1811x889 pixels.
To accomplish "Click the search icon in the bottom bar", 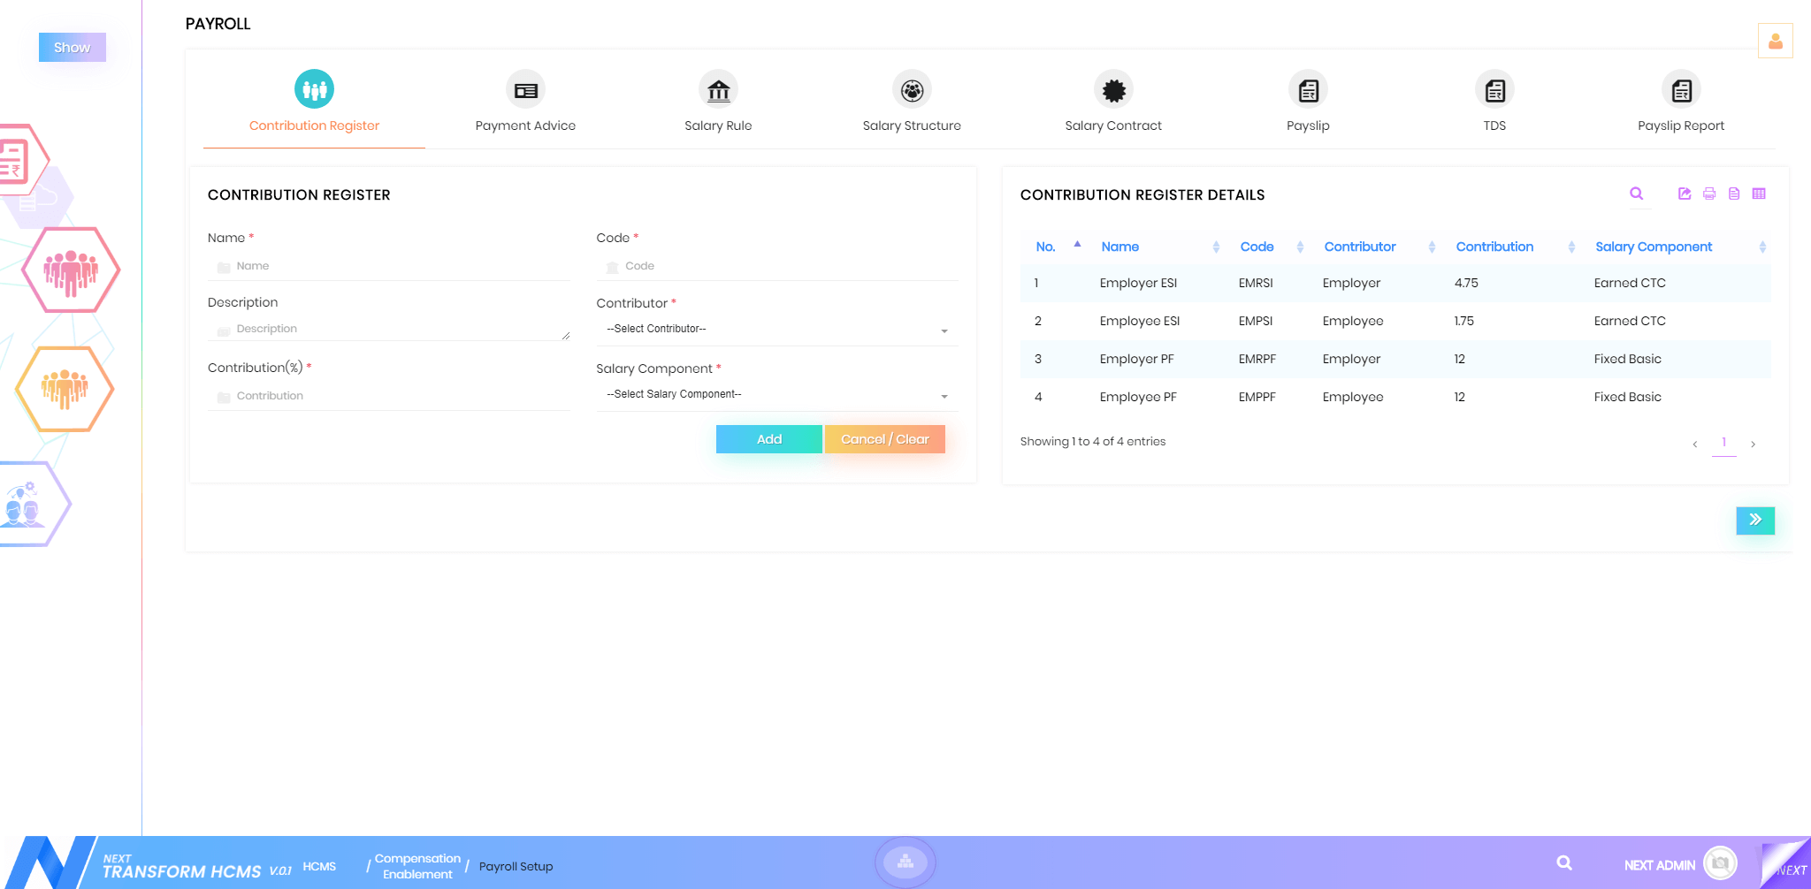I will tap(1564, 862).
